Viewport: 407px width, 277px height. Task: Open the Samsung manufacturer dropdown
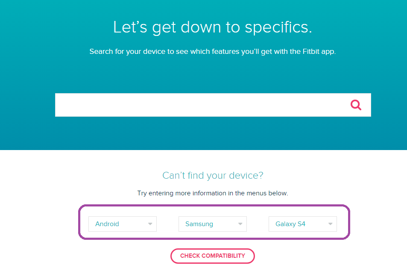(212, 224)
